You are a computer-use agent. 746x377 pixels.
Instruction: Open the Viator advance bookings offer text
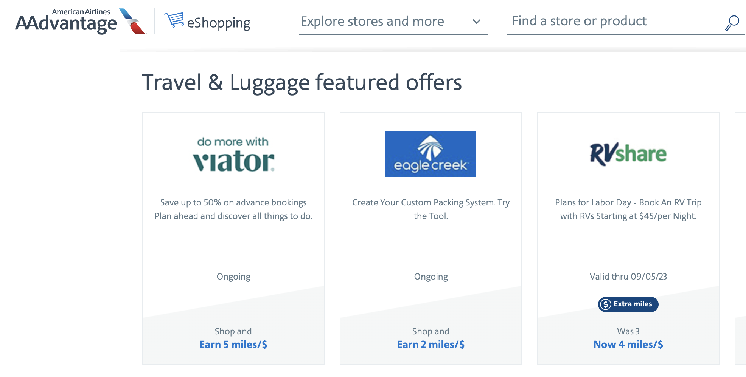233,209
